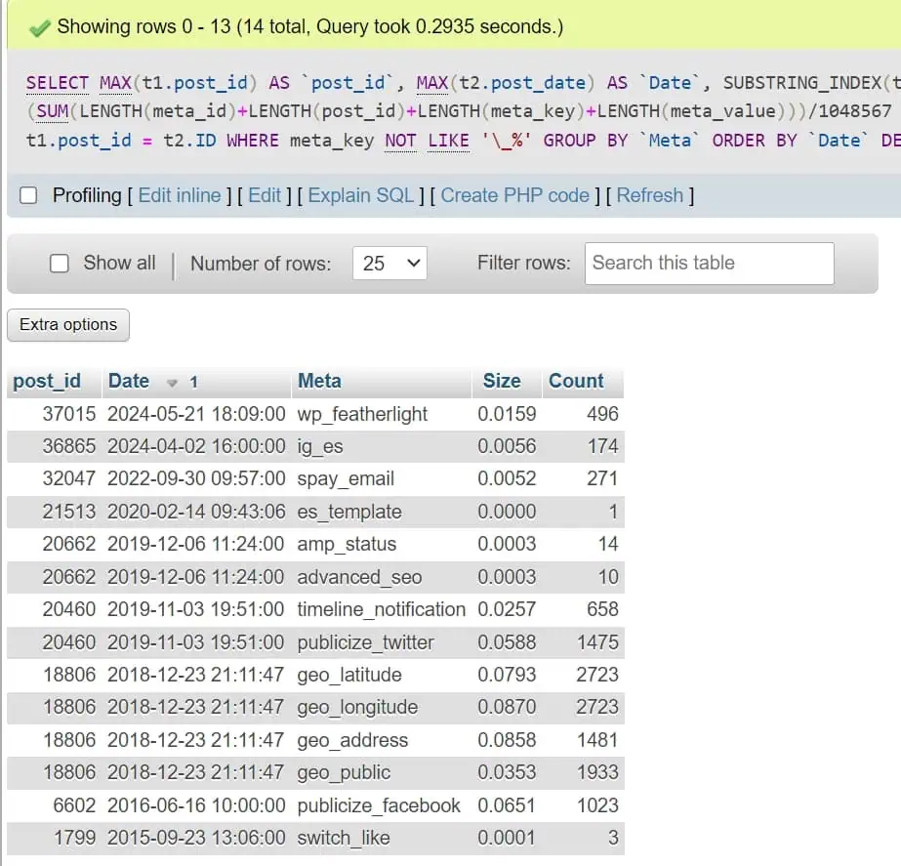Viewport: 901px width, 866px height.
Task: Open the Edit query link
Action: point(265,195)
